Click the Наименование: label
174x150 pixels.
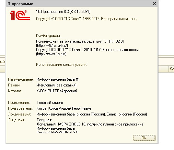point(21,79)
